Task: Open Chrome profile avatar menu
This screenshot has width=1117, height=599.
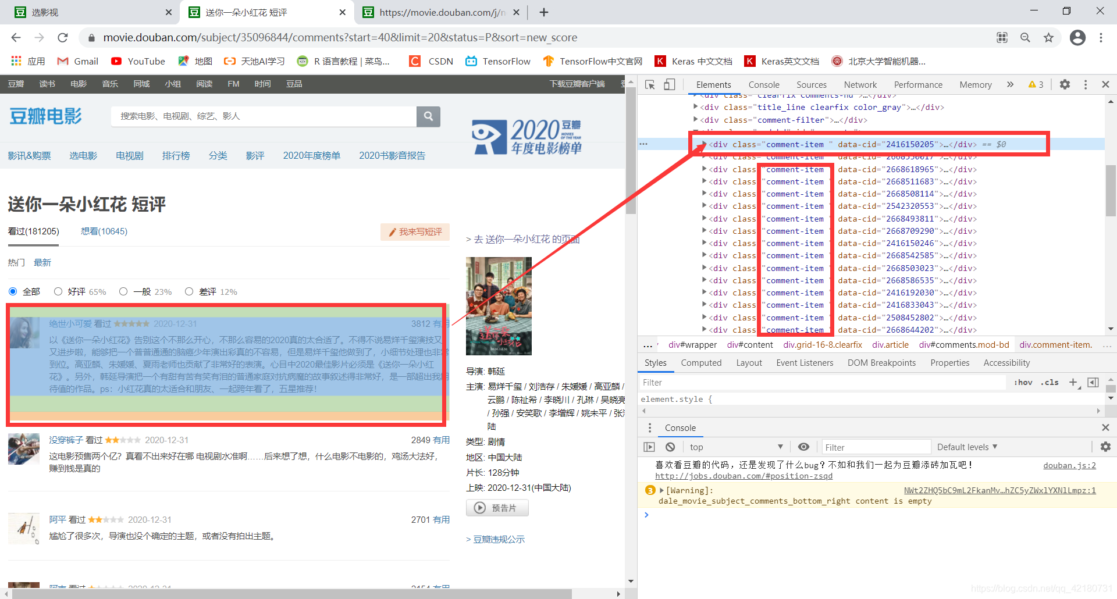Action: tap(1077, 38)
